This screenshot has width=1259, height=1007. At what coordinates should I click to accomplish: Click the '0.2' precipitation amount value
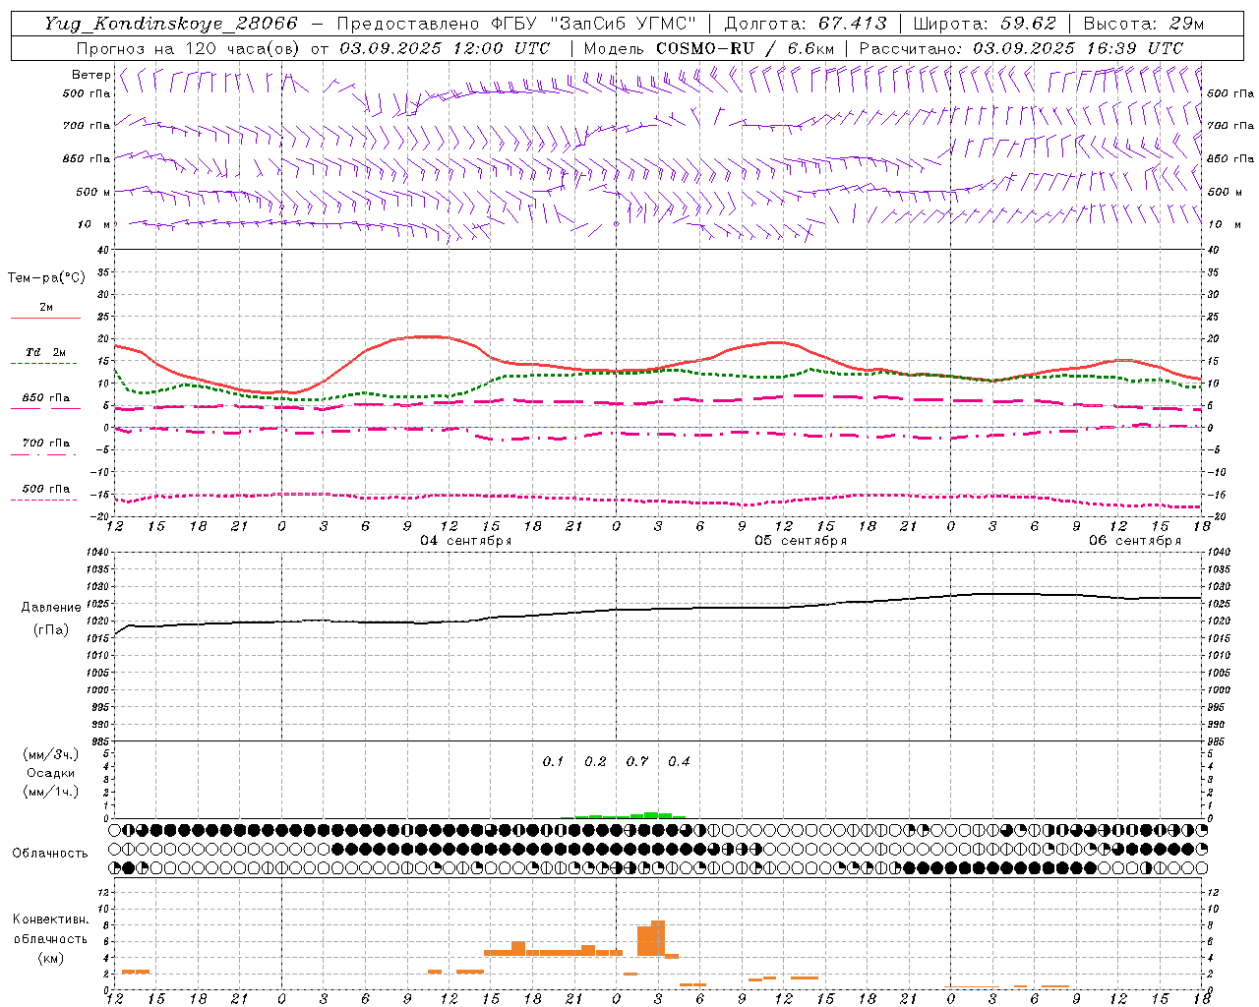pyautogui.click(x=595, y=761)
